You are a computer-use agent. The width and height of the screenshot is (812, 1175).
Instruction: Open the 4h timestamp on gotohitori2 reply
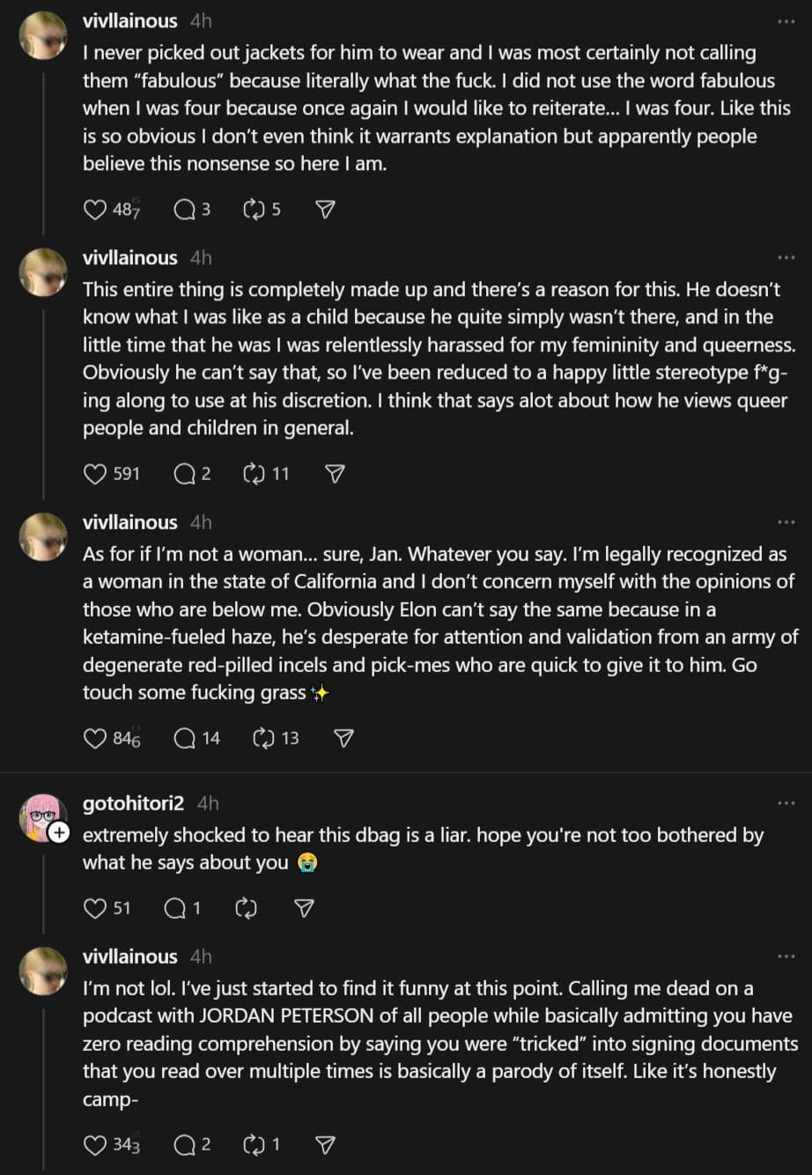[208, 803]
